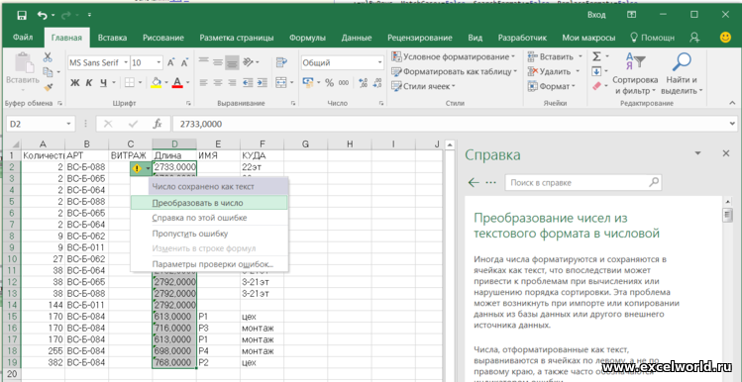Viewport: 742px width, 382px height.
Task: Align cell text left
Action: pos(203,83)
